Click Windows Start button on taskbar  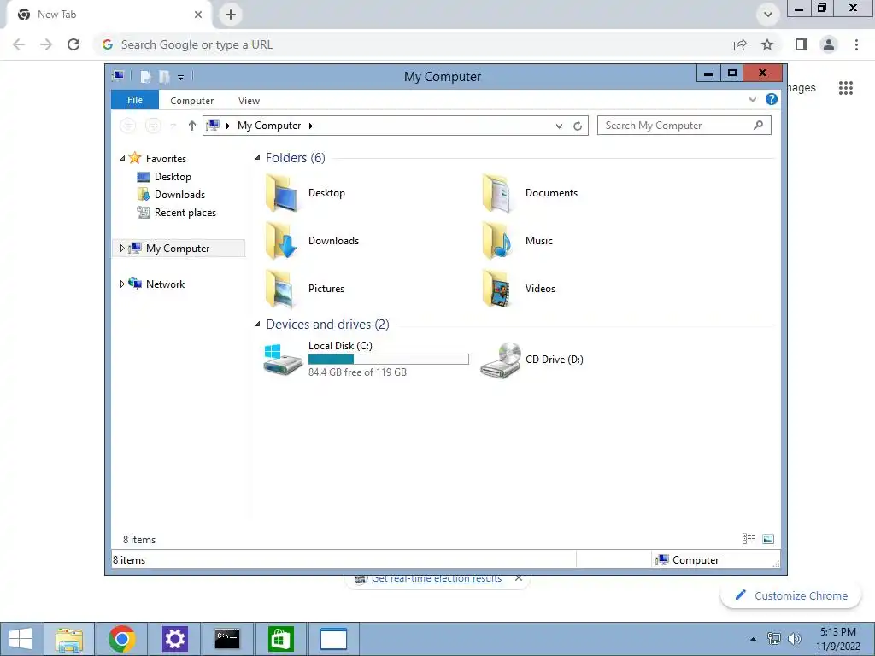[x=21, y=639]
